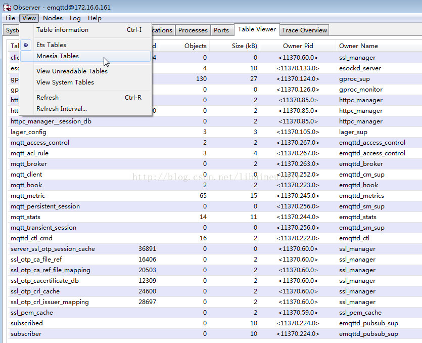Open Refresh Interval... dialog

click(85, 109)
